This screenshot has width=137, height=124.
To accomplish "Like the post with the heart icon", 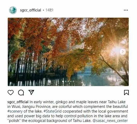I will click(11, 93).
